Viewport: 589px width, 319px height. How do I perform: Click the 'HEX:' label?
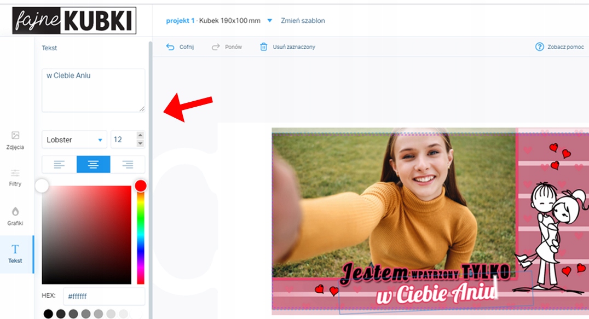click(49, 295)
